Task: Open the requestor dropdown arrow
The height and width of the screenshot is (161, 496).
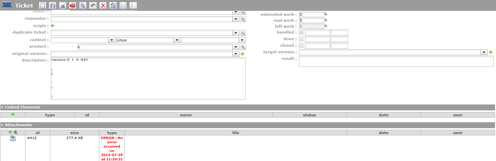Action: pyautogui.click(x=236, y=19)
